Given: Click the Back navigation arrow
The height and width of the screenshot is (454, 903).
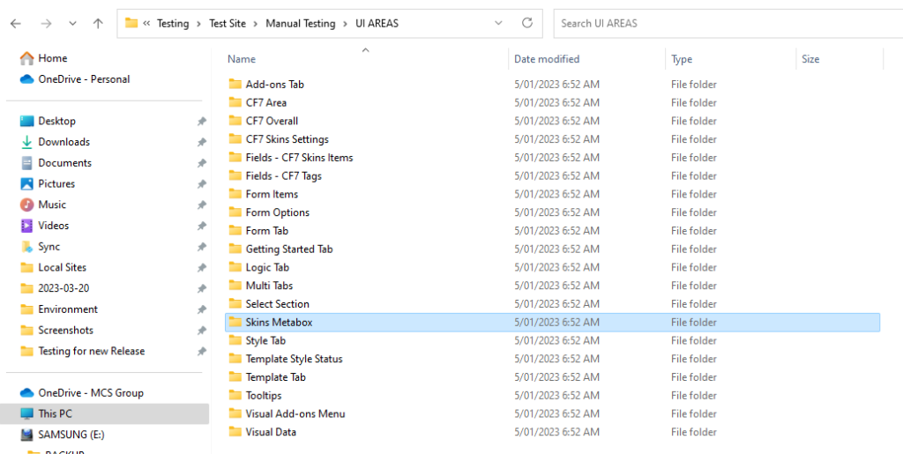Looking at the screenshot, I should tap(16, 24).
